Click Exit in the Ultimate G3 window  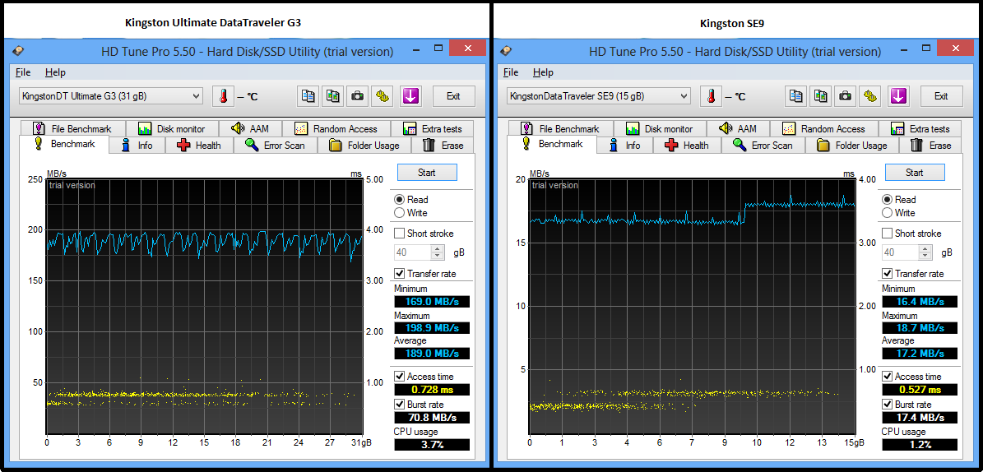[x=453, y=96]
